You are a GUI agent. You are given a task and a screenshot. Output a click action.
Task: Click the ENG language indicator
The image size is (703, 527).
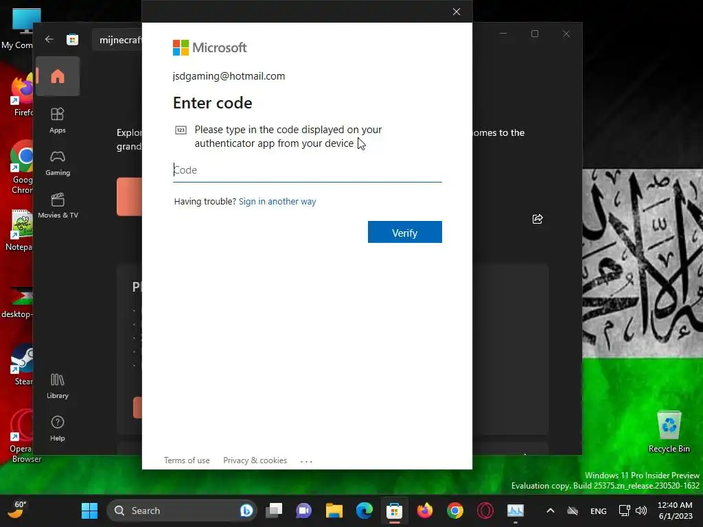point(599,511)
